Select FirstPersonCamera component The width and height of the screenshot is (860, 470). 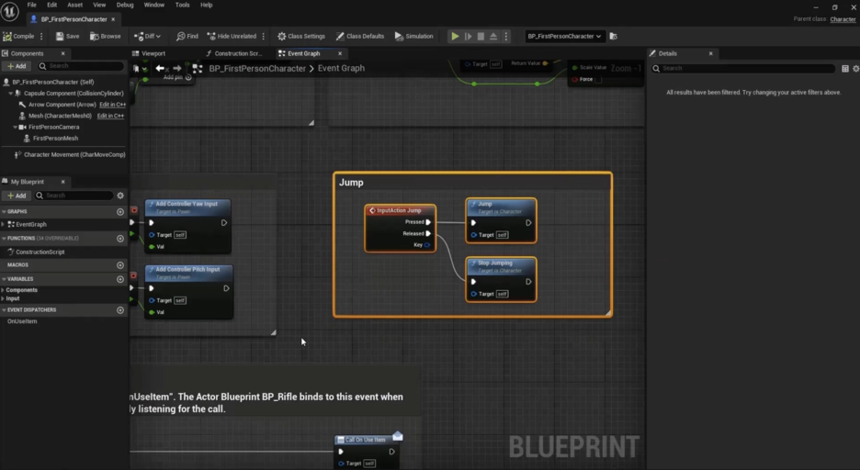53,127
